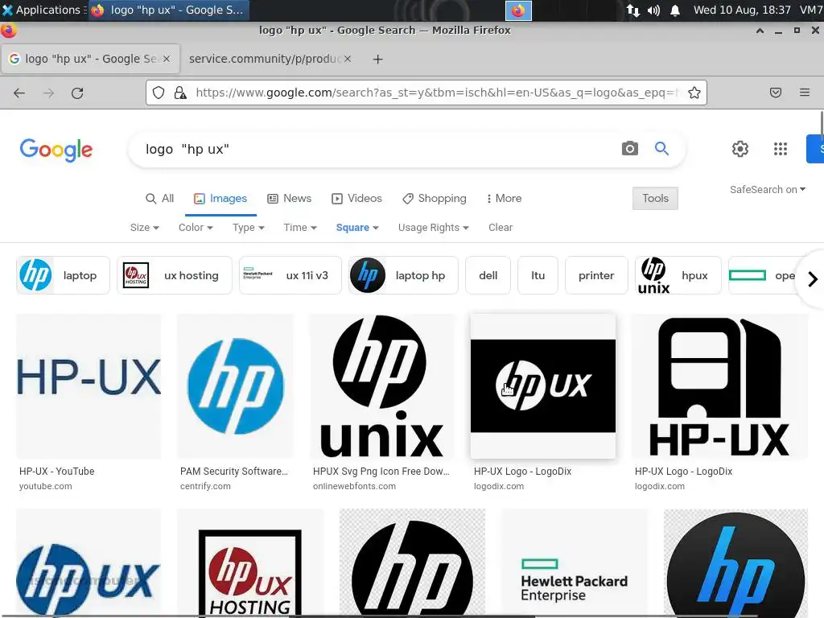Expand the SafeSearch on dropdown

[767, 190]
